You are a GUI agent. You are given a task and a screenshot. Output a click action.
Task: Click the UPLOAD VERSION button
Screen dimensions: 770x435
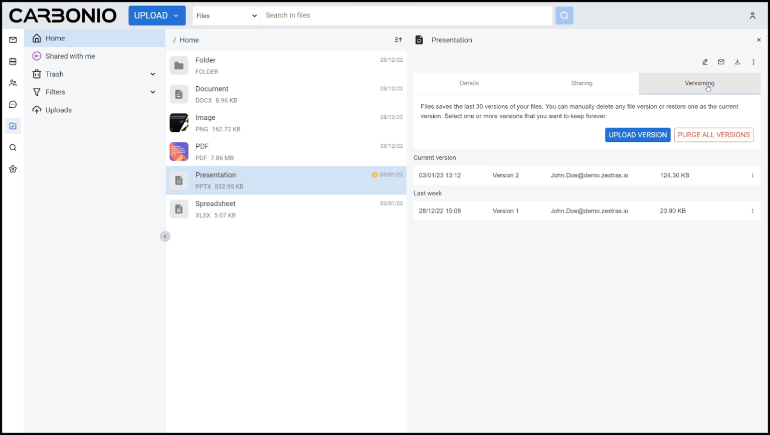tap(637, 135)
